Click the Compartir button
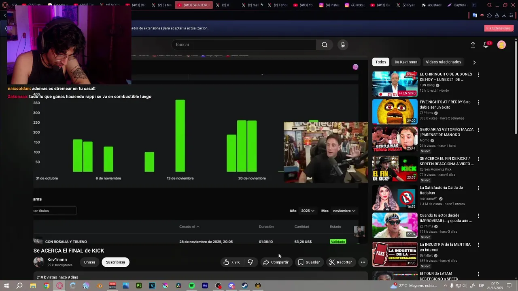 click(276, 262)
